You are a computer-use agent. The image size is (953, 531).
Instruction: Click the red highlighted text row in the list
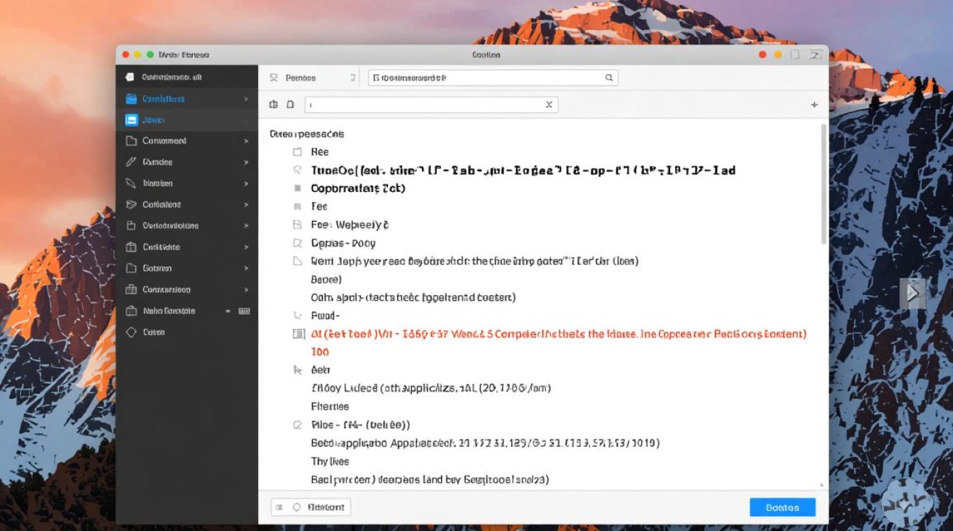pos(558,333)
